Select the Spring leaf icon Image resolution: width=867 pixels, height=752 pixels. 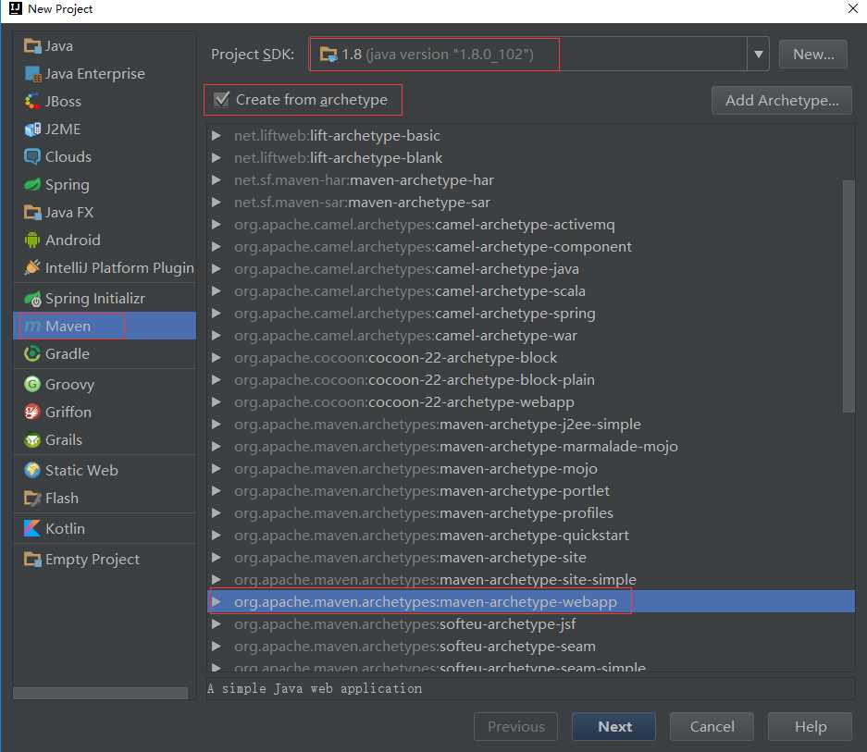32,184
